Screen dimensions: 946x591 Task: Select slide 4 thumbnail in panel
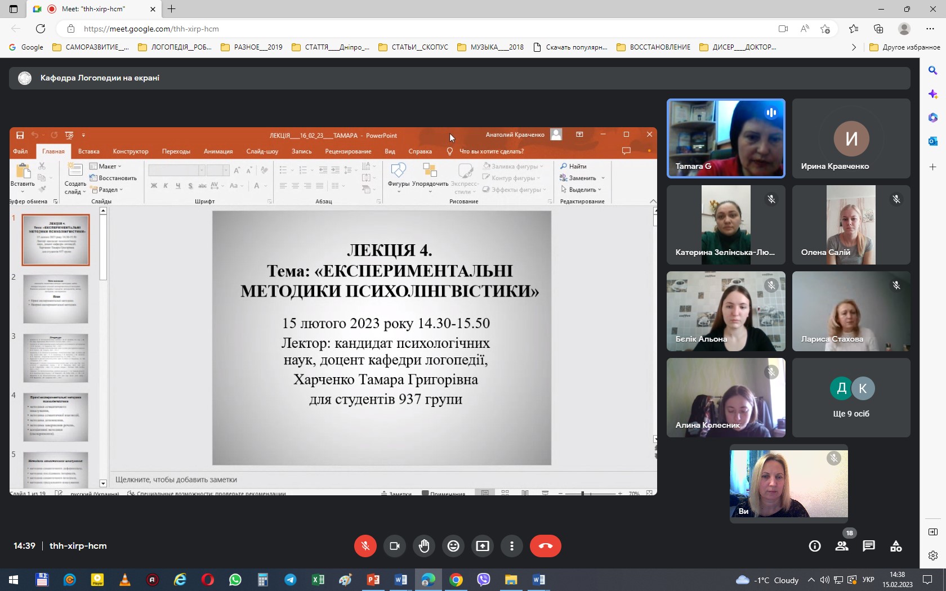point(55,417)
